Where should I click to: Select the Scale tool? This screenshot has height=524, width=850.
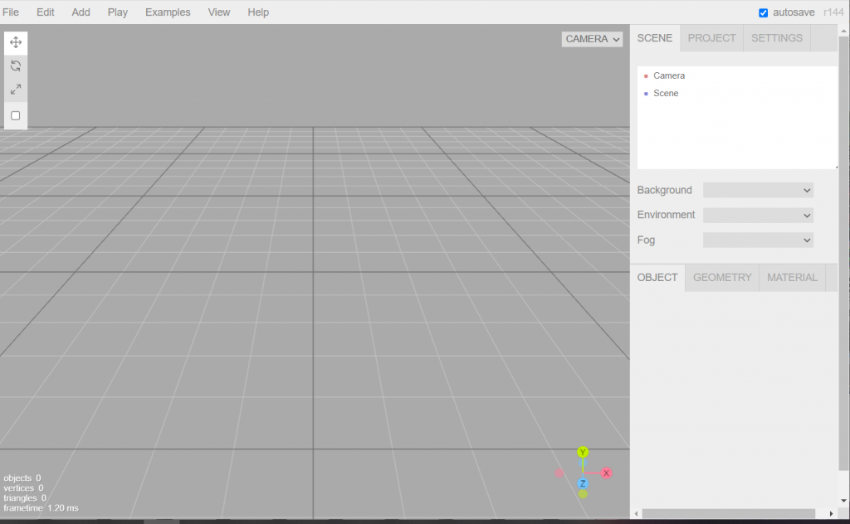(16, 90)
